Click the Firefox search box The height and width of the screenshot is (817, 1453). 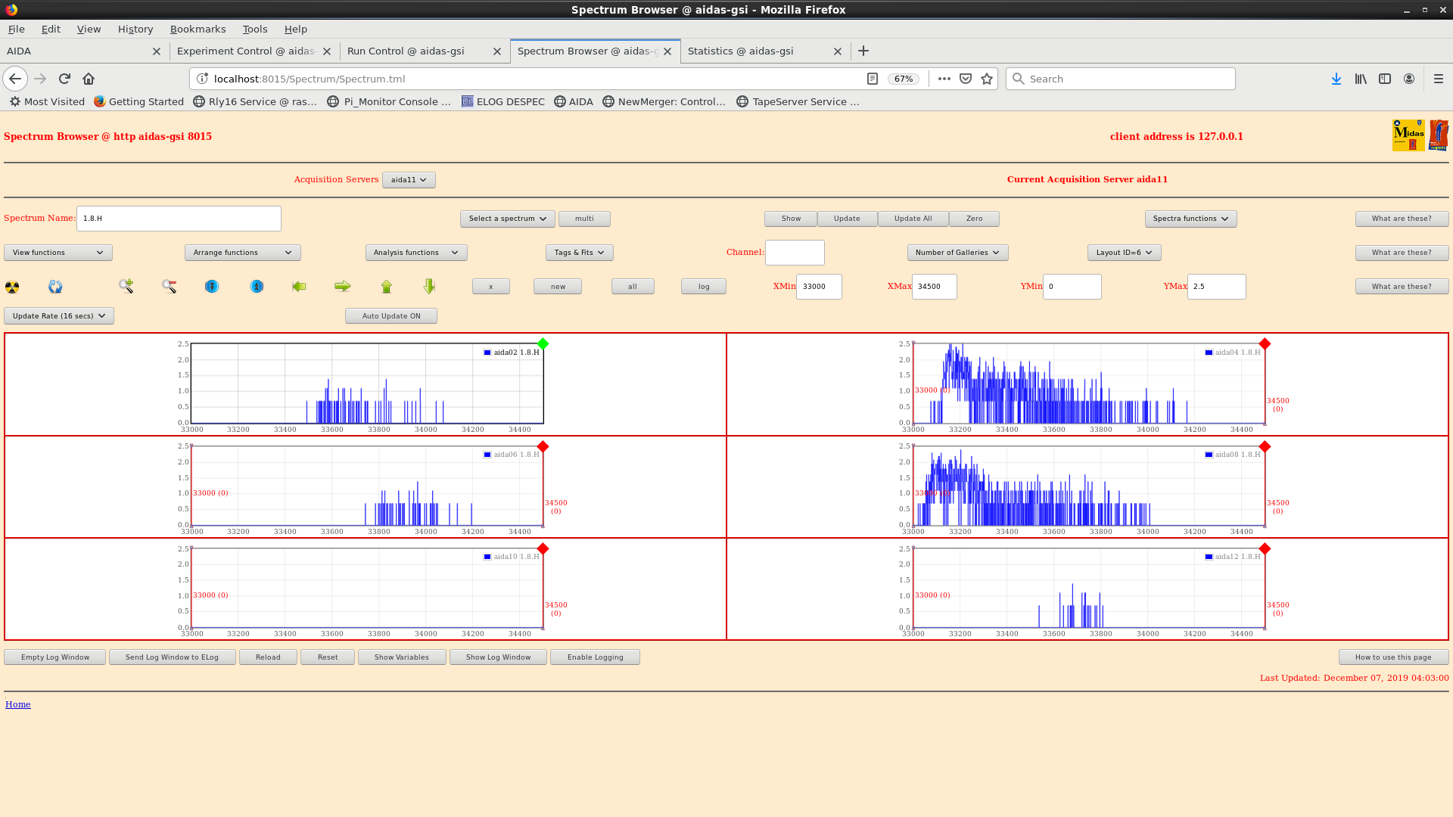[x=1120, y=79]
